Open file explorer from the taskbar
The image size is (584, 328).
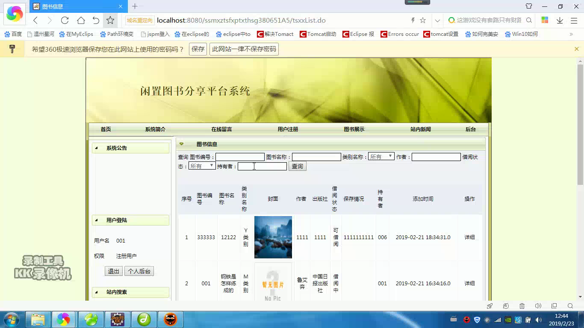click(x=38, y=319)
